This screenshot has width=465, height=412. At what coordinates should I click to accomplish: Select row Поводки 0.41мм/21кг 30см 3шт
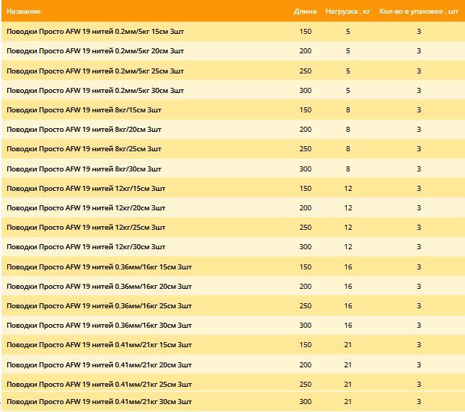[233, 402]
